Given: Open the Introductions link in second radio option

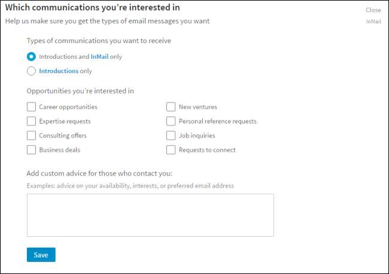Looking at the screenshot, I should coord(59,71).
